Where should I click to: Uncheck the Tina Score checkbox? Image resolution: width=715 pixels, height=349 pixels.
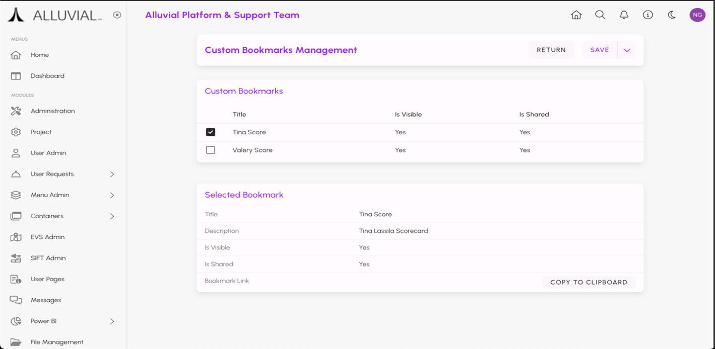click(211, 132)
